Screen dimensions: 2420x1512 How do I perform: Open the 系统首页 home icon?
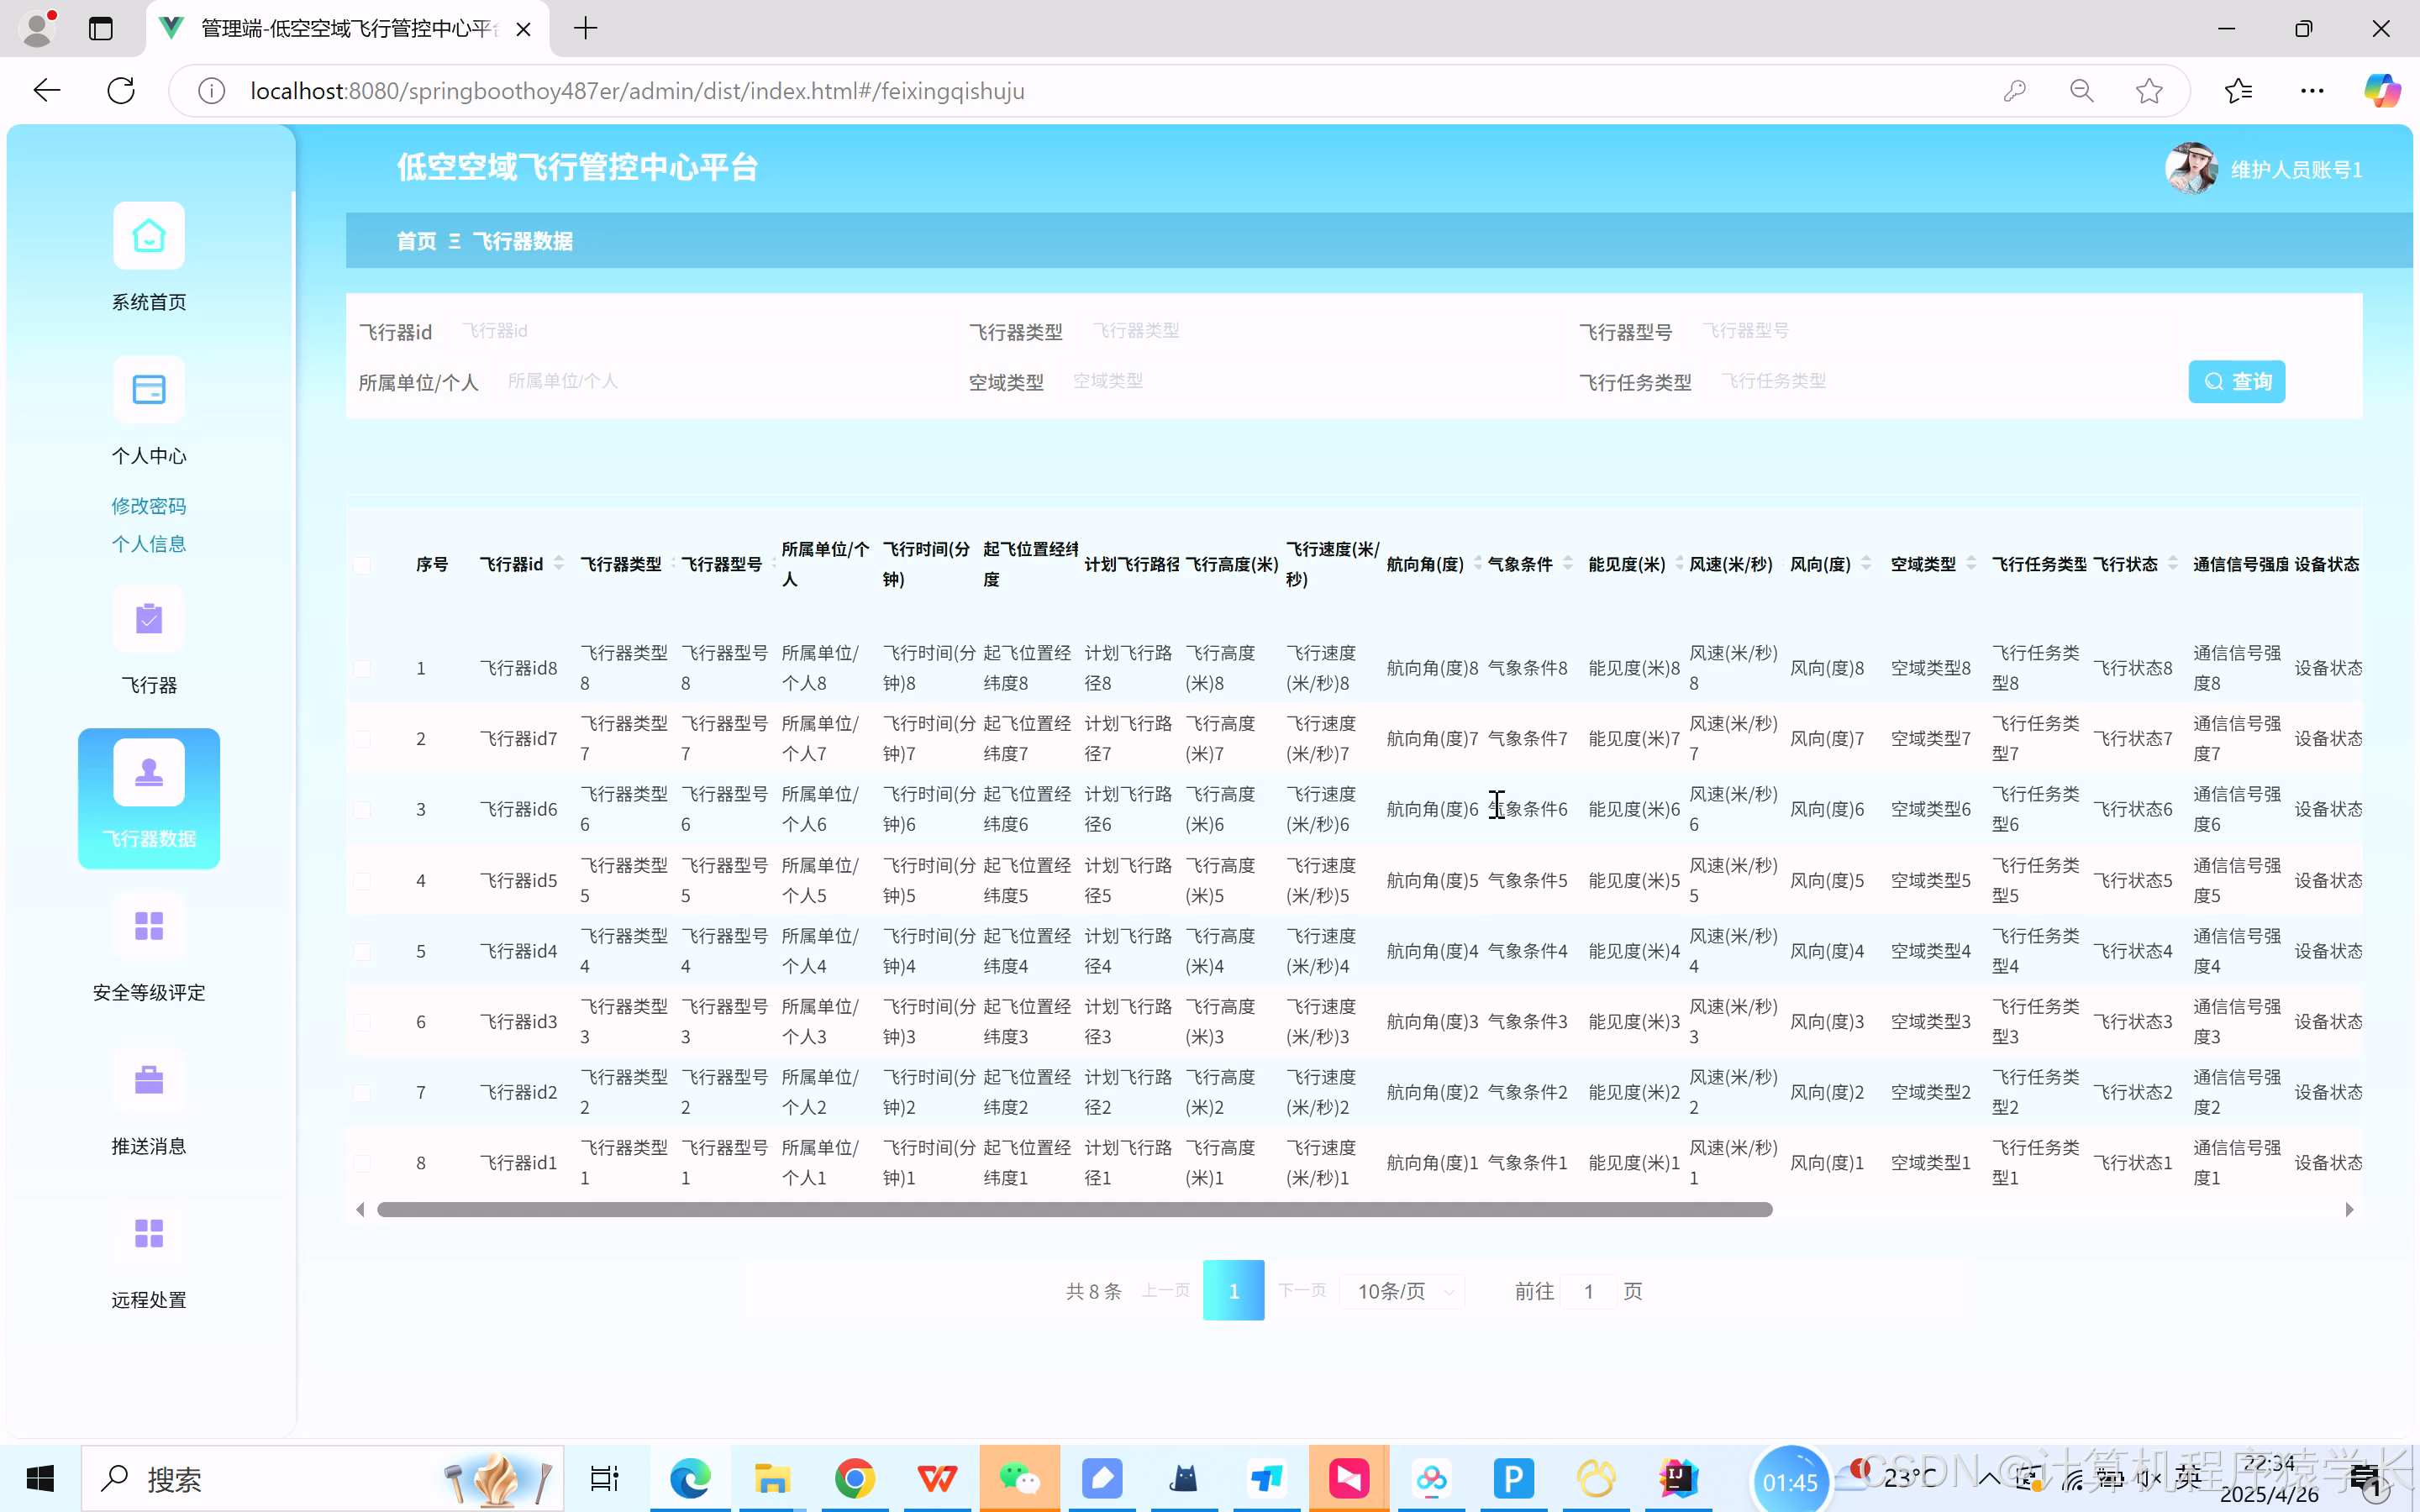point(149,237)
